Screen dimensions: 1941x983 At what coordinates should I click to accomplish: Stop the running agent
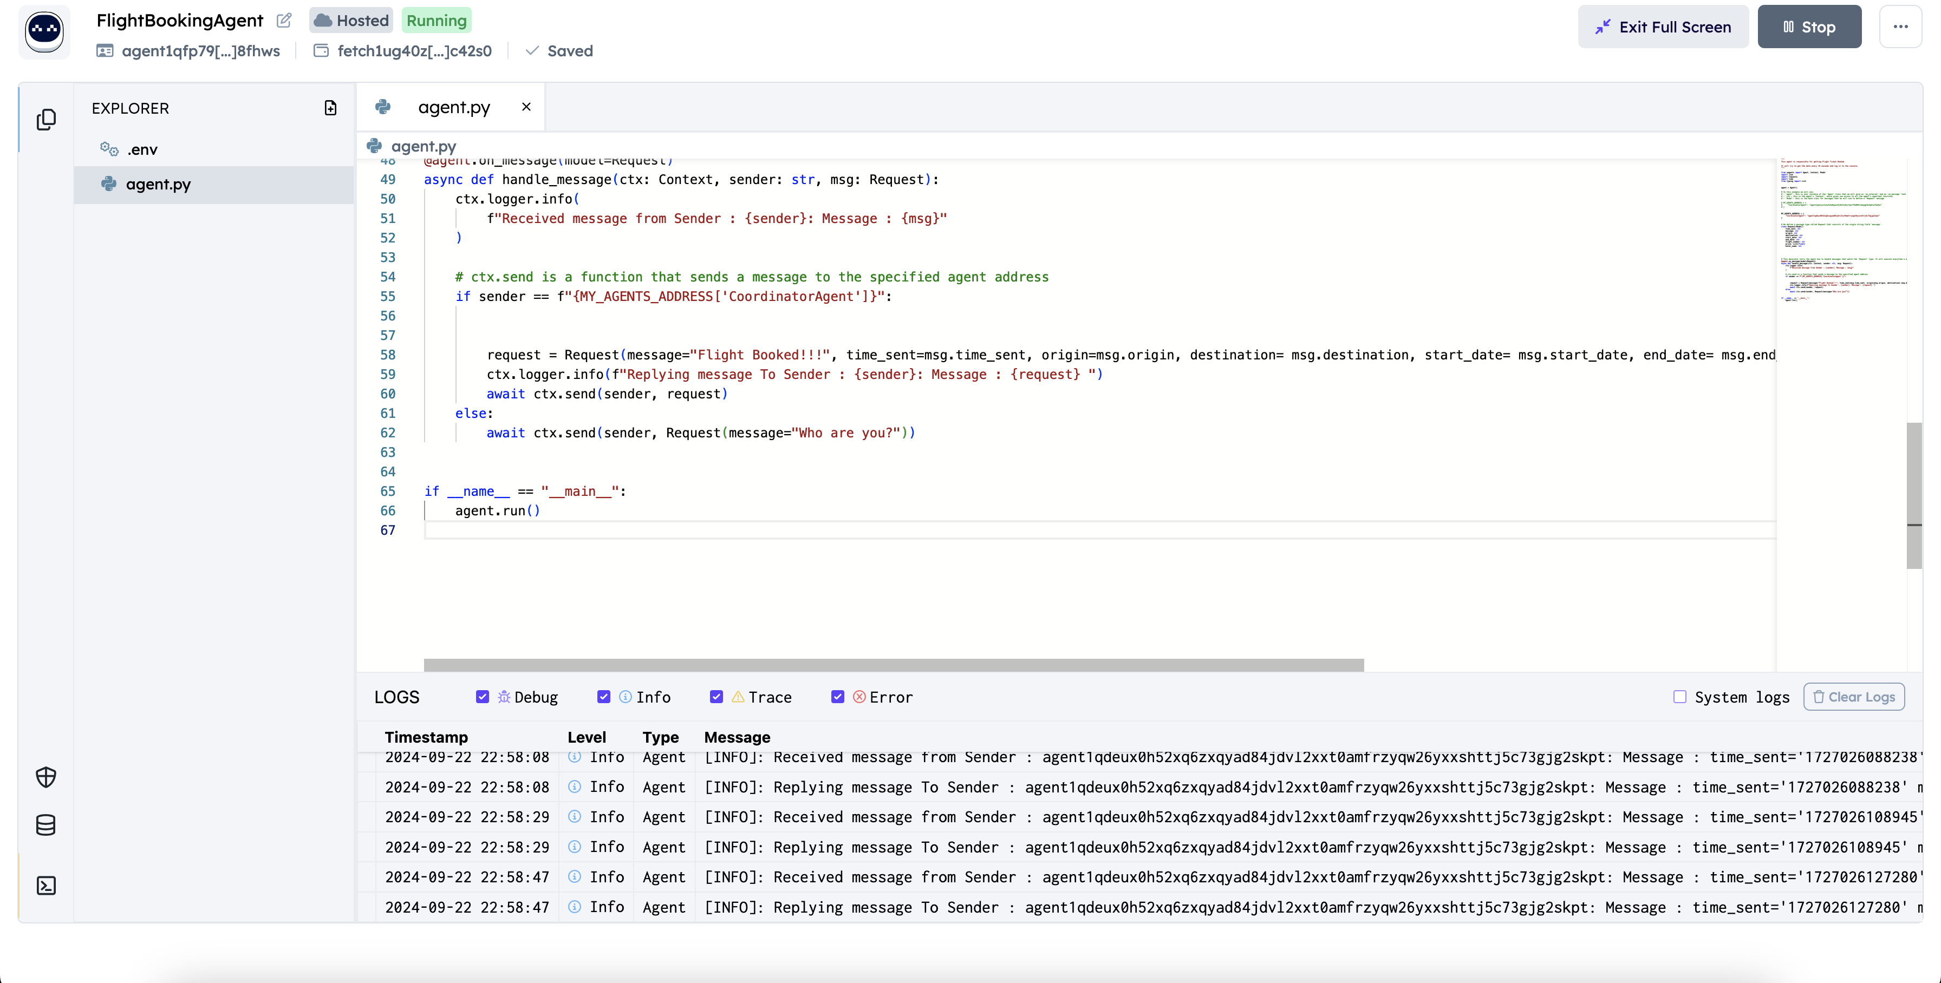tap(1809, 27)
